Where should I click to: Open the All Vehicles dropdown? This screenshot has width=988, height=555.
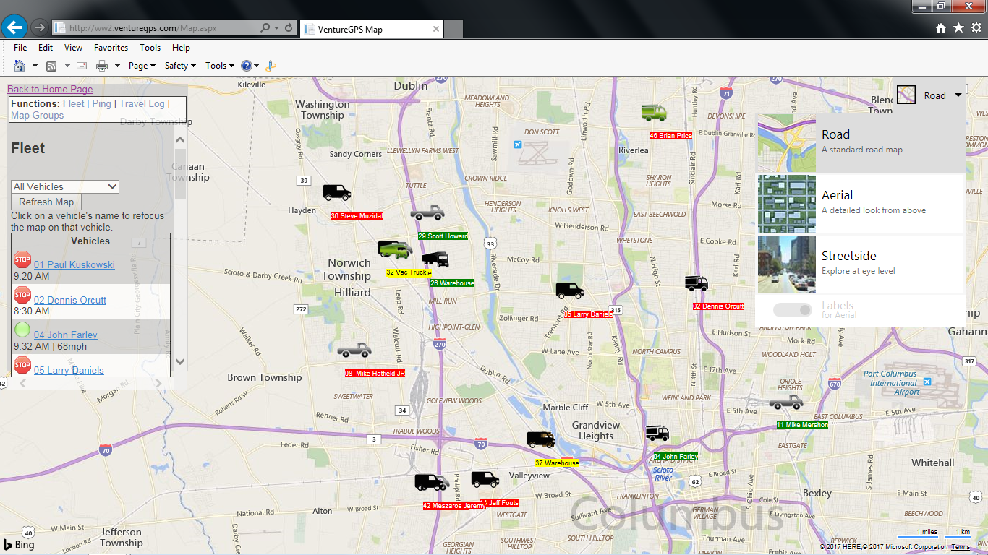65,186
